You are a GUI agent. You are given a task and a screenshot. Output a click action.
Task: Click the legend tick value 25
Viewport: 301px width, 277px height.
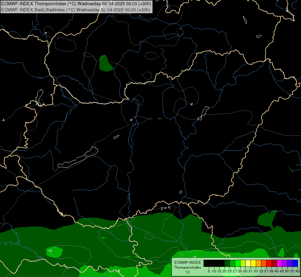click(x=230, y=271)
